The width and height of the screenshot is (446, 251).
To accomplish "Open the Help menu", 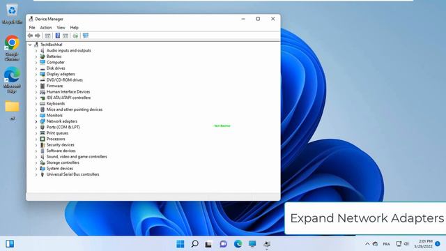I will [75, 28].
